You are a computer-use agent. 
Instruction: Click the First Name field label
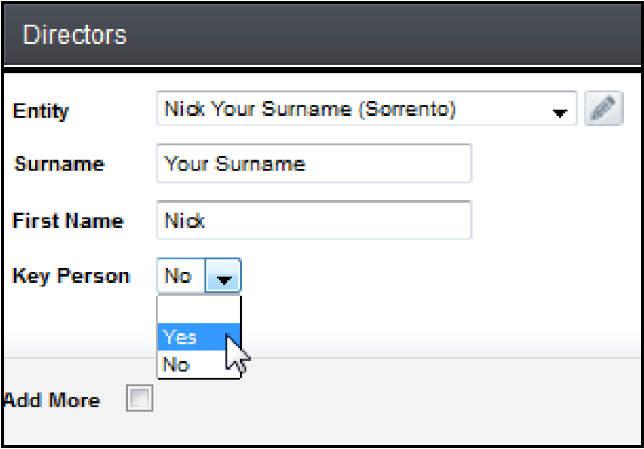(68, 221)
